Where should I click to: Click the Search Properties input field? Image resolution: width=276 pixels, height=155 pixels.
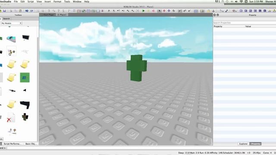pos(245,23)
